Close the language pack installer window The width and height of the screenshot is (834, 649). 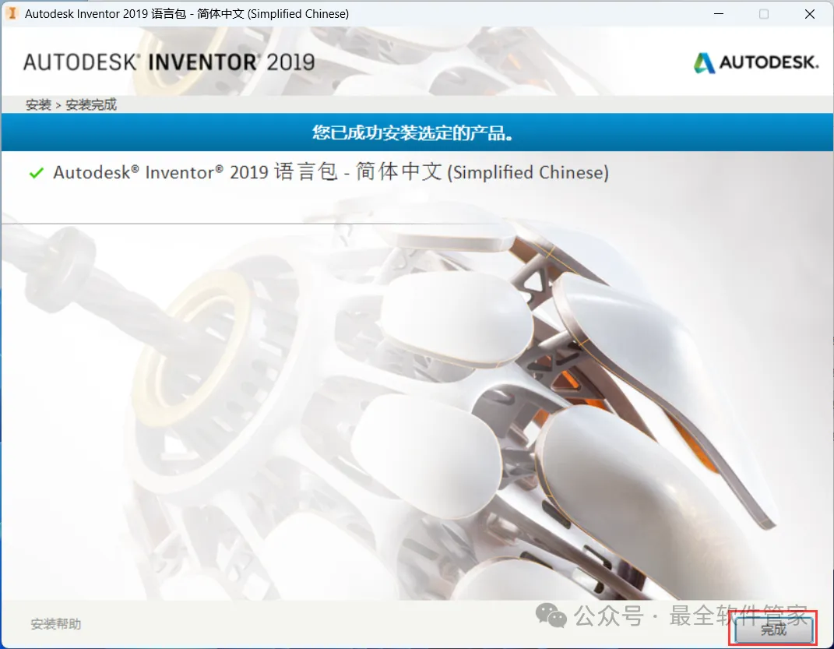pyautogui.click(x=810, y=13)
